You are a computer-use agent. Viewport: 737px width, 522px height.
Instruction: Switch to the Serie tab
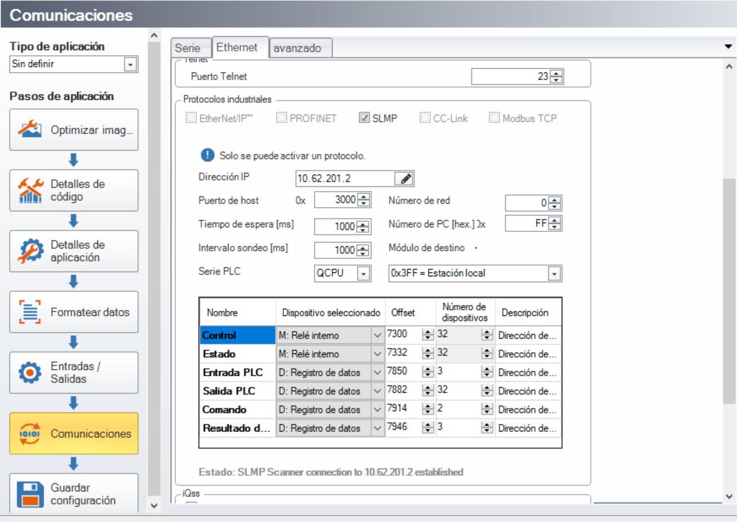point(187,48)
